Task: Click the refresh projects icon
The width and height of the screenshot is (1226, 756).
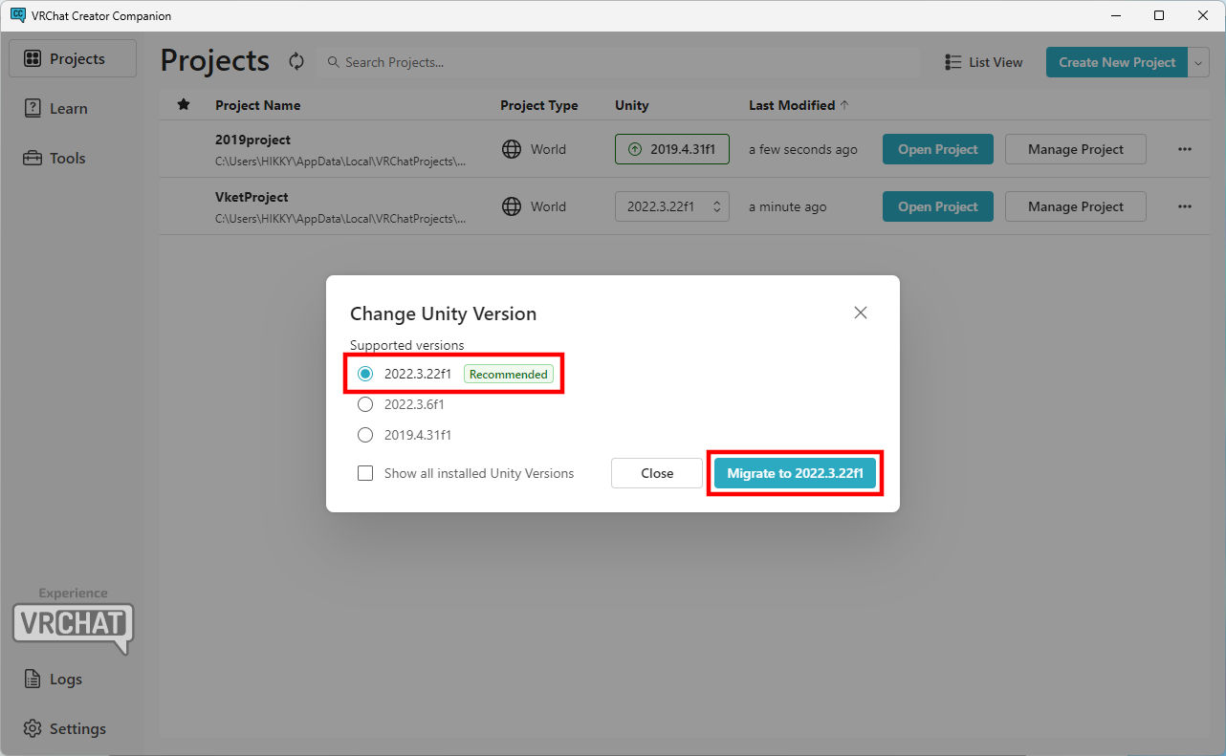Action: (x=296, y=62)
